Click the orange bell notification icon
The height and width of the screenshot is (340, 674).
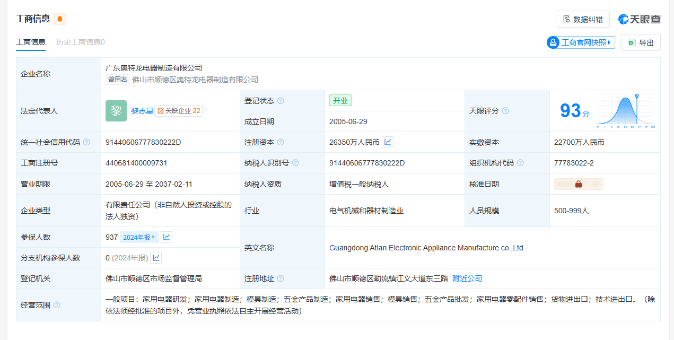point(60,19)
